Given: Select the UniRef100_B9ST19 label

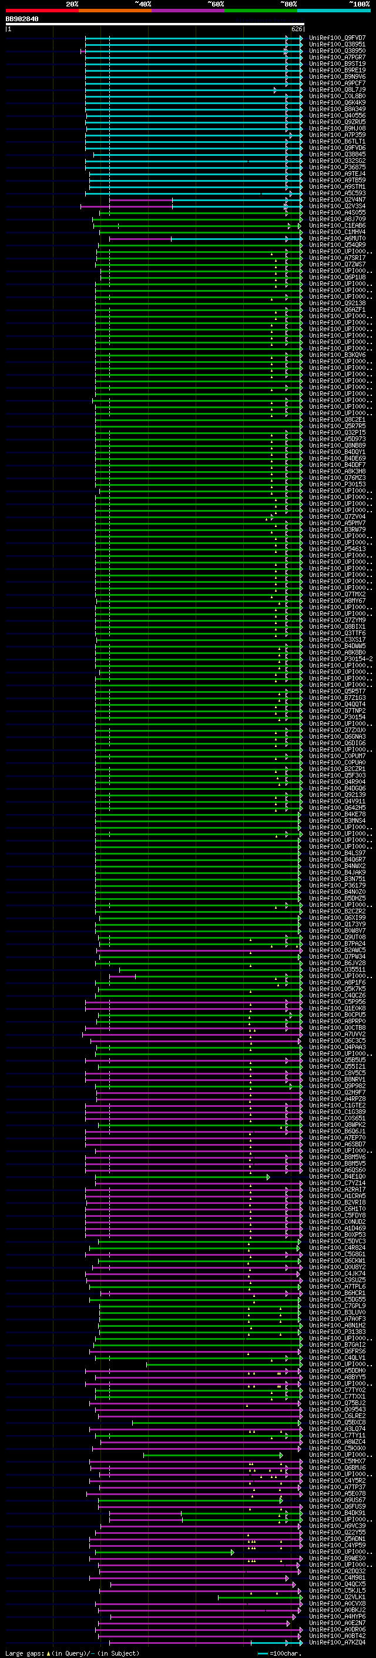Looking at the screenshot, I should [x=337, y=64].
